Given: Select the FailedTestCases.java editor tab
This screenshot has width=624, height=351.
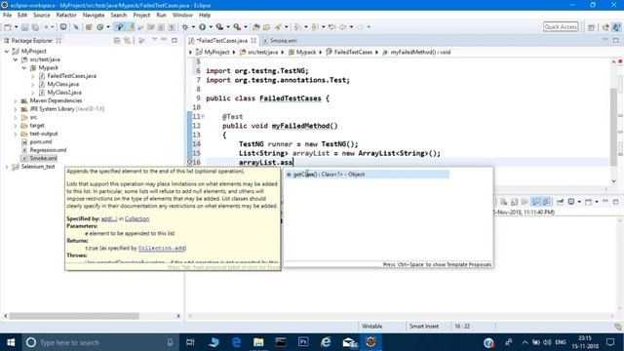Looking at the screenshot, I should point(222,41).
